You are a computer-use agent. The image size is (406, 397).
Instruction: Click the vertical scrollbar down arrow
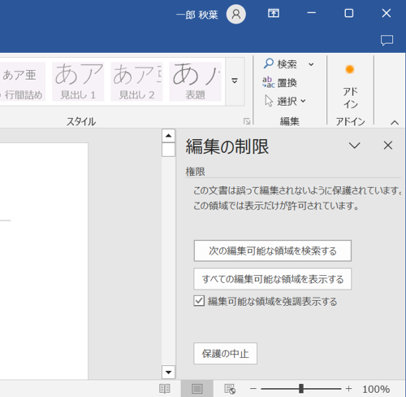pyautogui.click(x=168, y=372)
